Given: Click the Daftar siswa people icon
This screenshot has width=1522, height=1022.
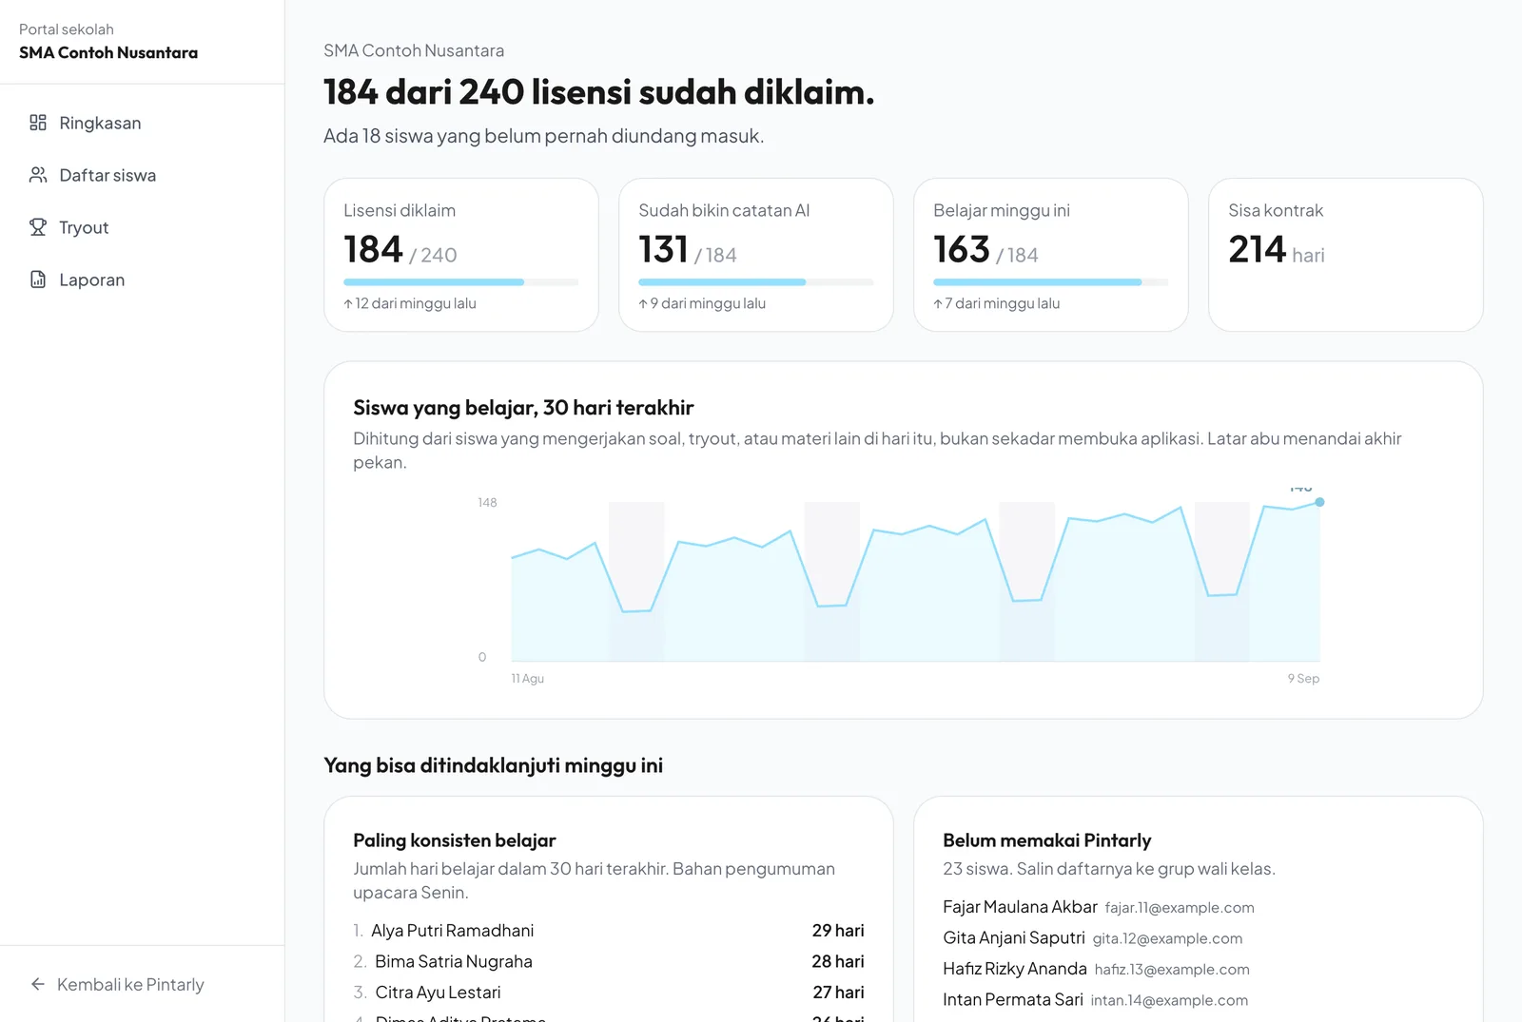Looking at the screenshot, I should pos(38,175).
